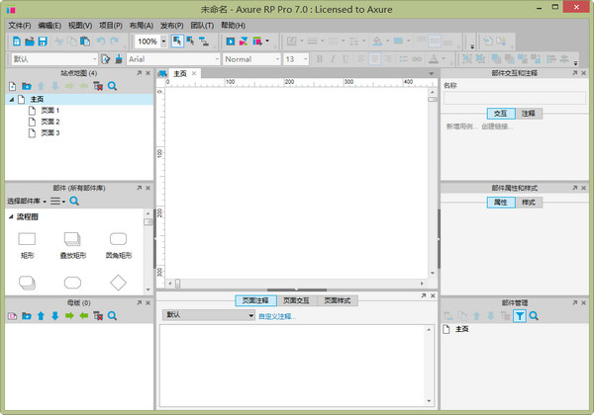
Task: Click the Save disk icon
Action: tap(43, 41)
